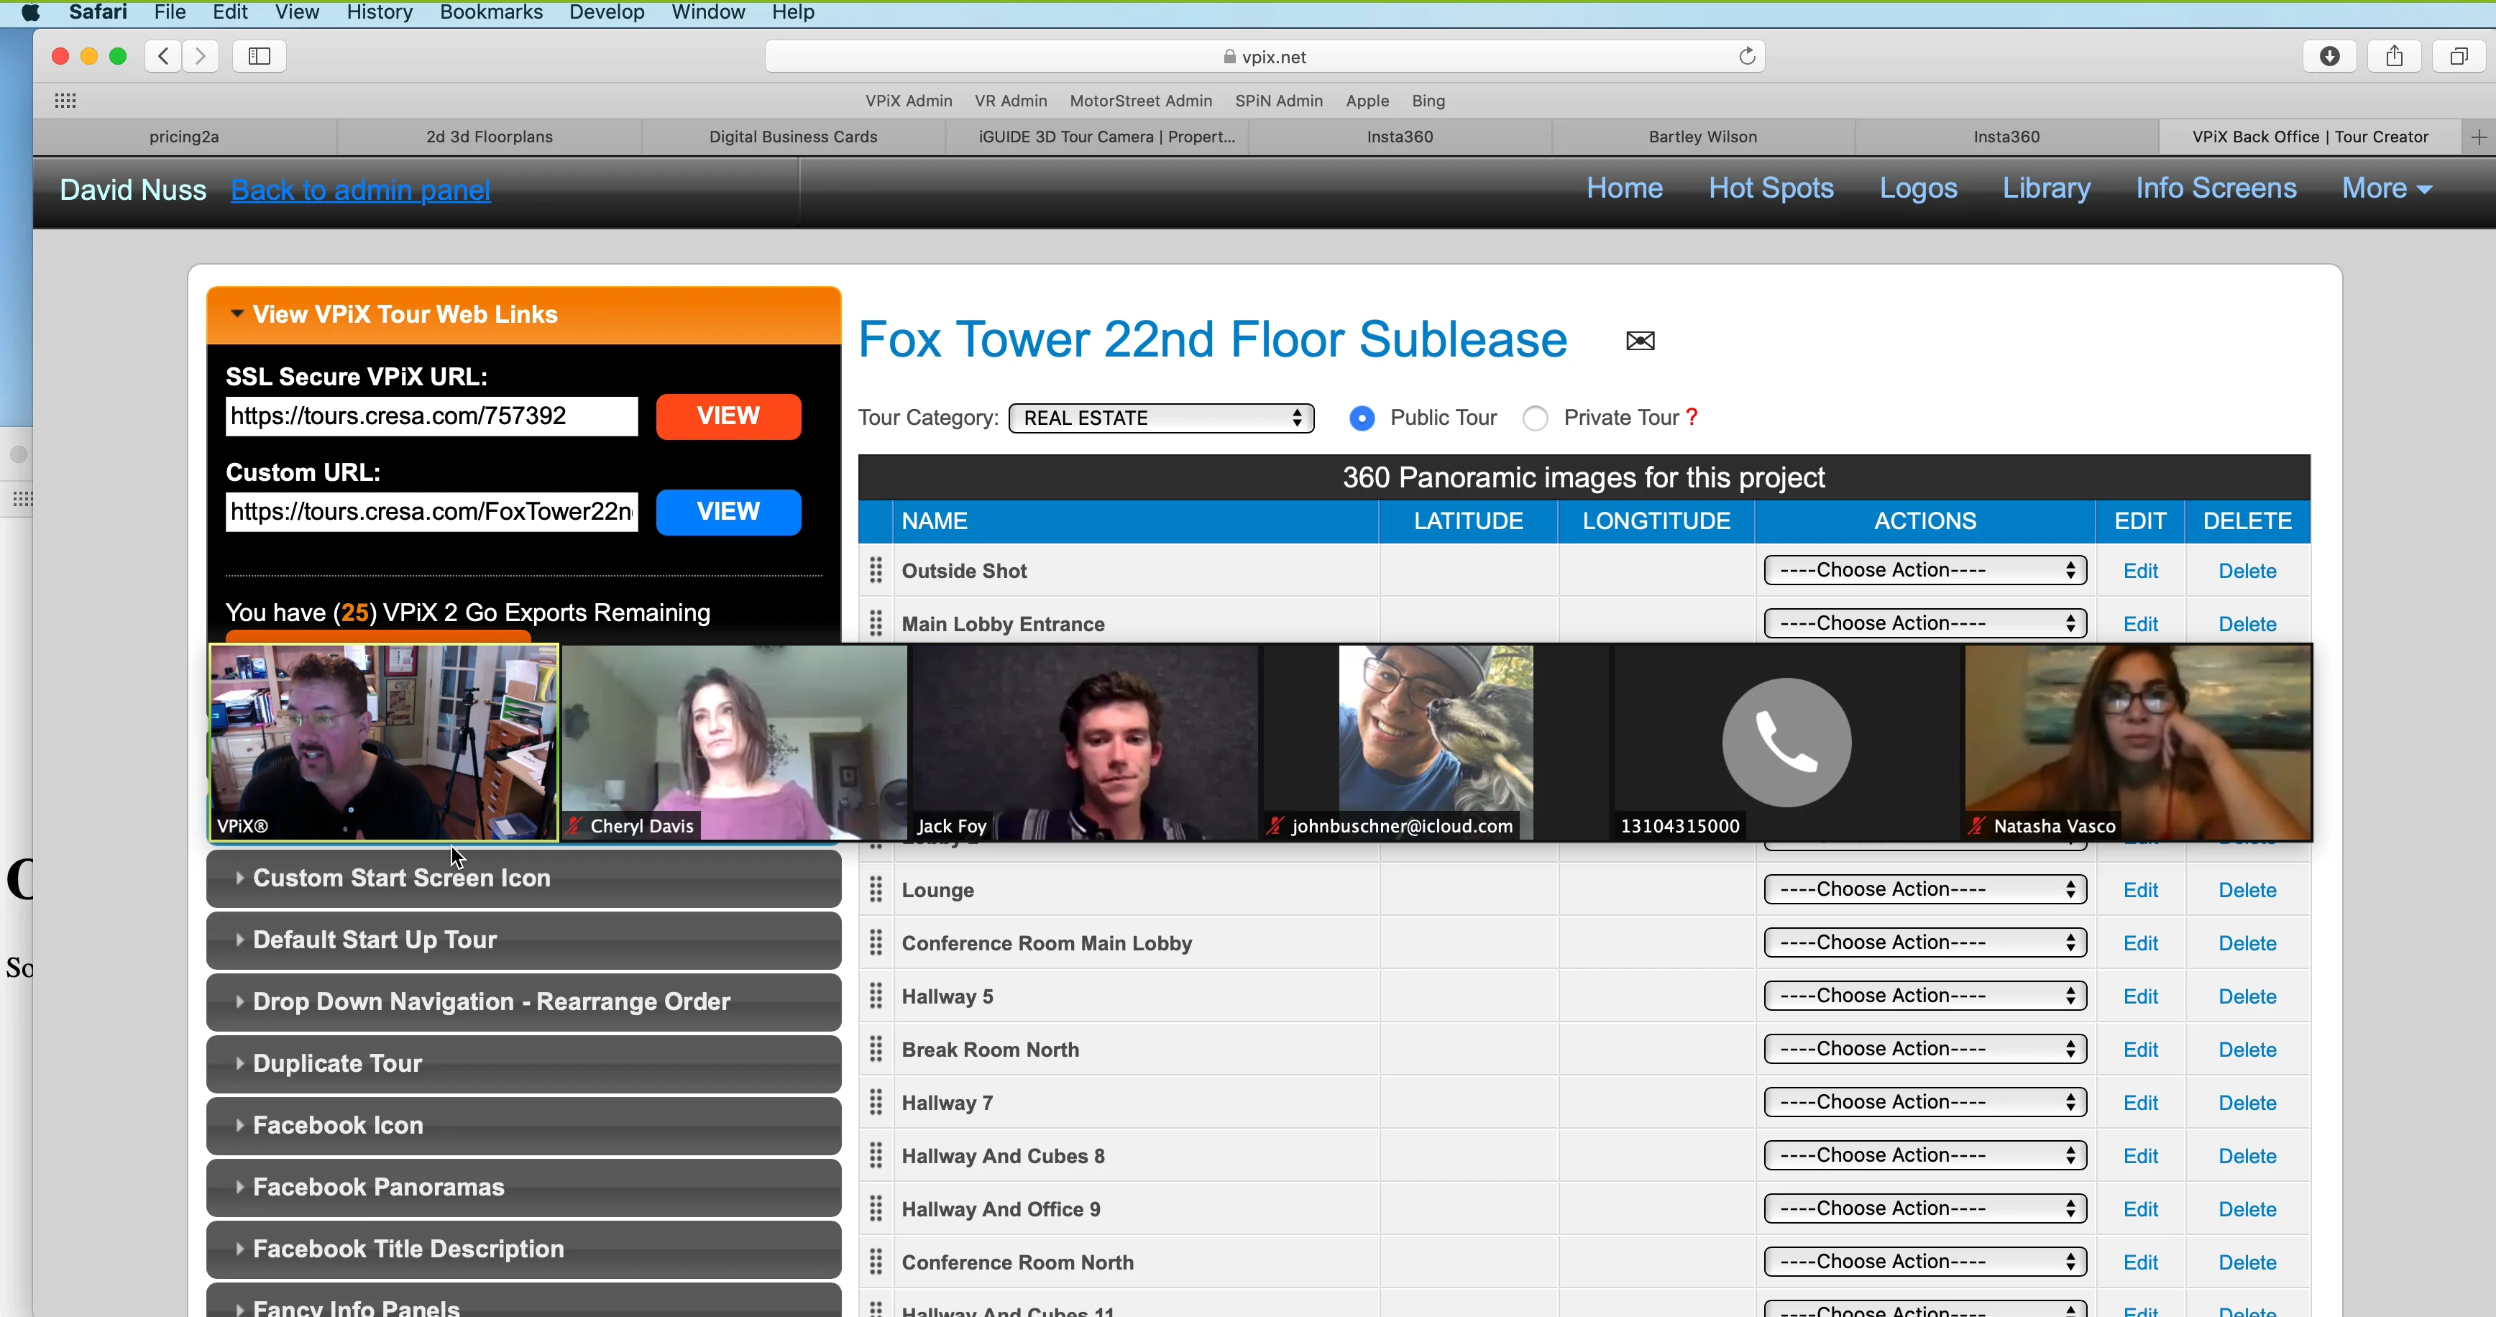Expand the Facebook Panoramas section
The image size is (2496, 1317).
[x=523, y=1188]
